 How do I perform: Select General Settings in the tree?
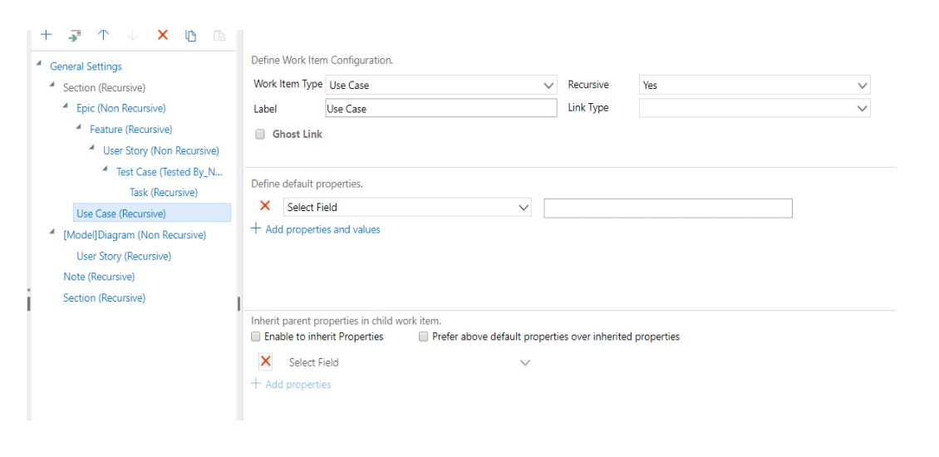tap(86, 66)
